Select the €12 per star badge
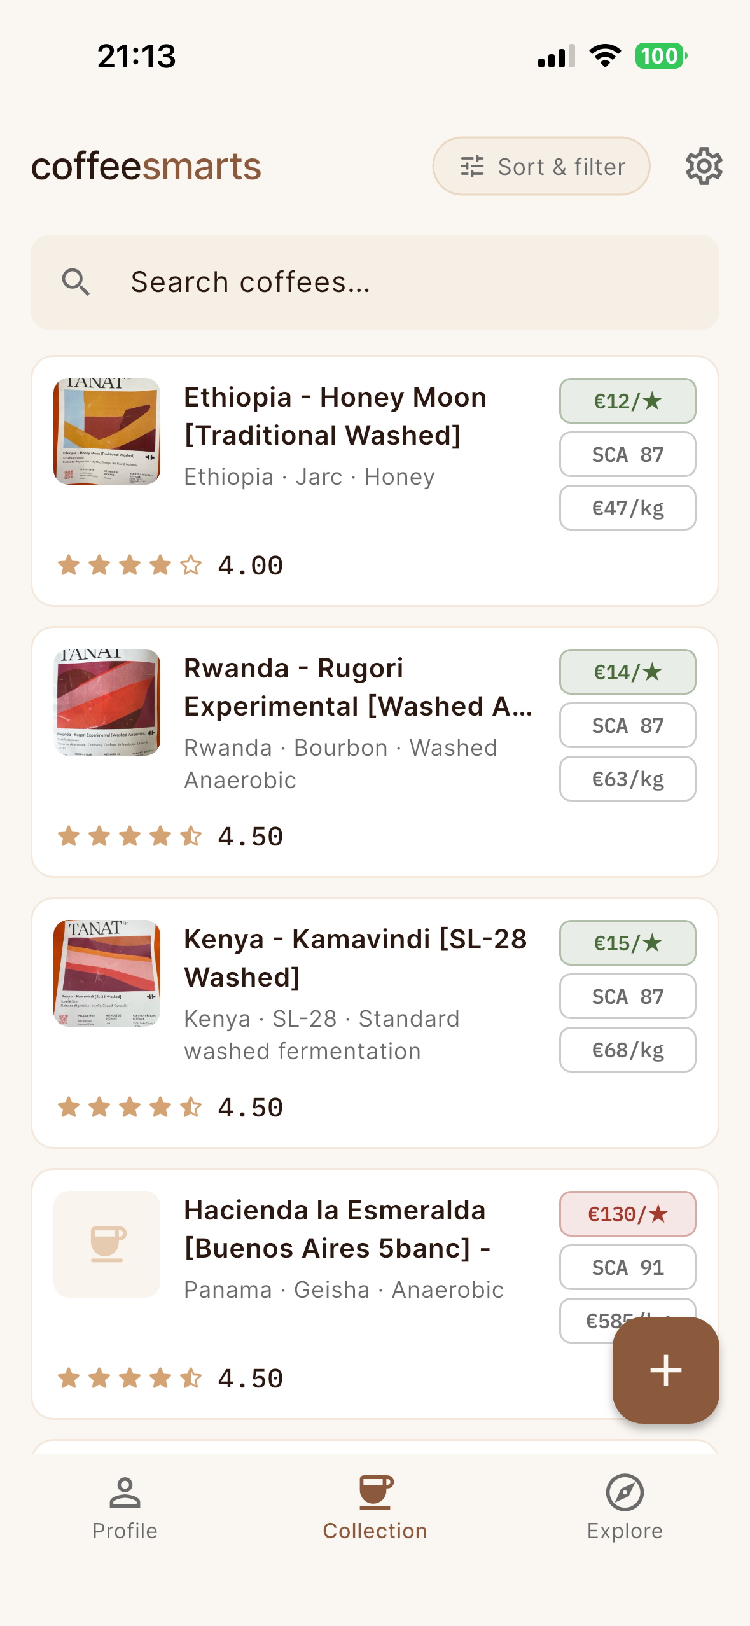Viewport: 750px width, 1626px height. click(628, 401)
